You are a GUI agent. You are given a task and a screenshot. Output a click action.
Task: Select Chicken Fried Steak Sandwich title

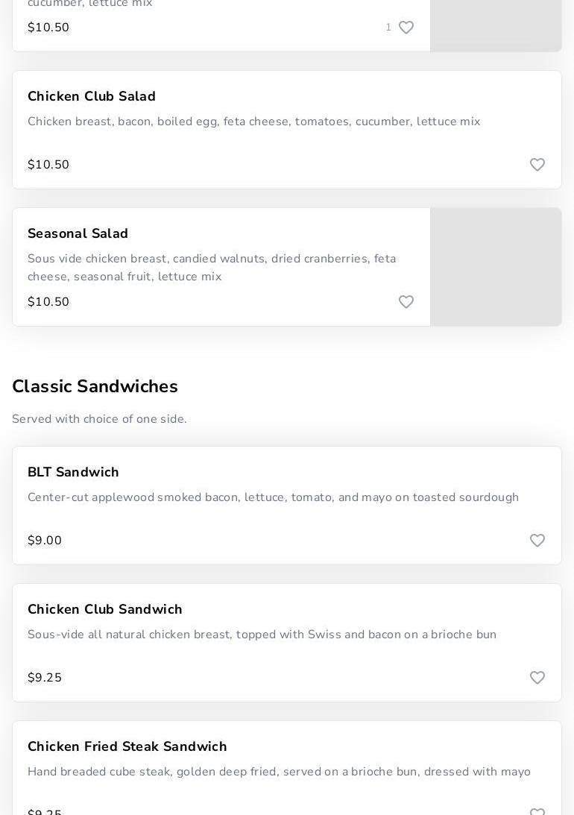coord(127,747)
